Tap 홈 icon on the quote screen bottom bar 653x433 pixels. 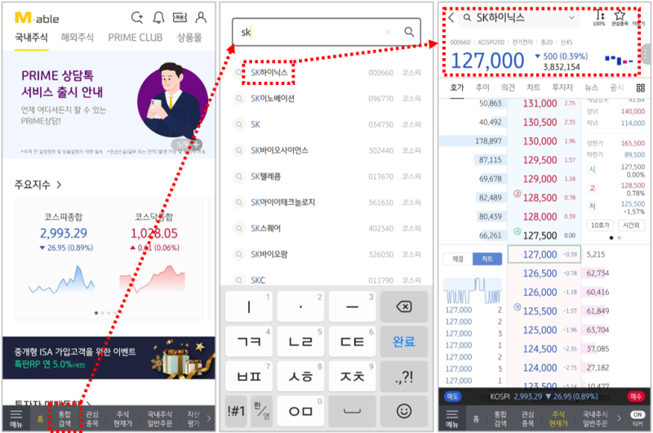click(x=476, y=419)
